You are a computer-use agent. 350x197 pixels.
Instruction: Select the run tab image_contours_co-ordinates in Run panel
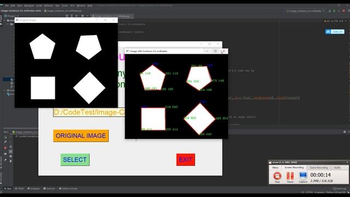(x=25, y=132)
